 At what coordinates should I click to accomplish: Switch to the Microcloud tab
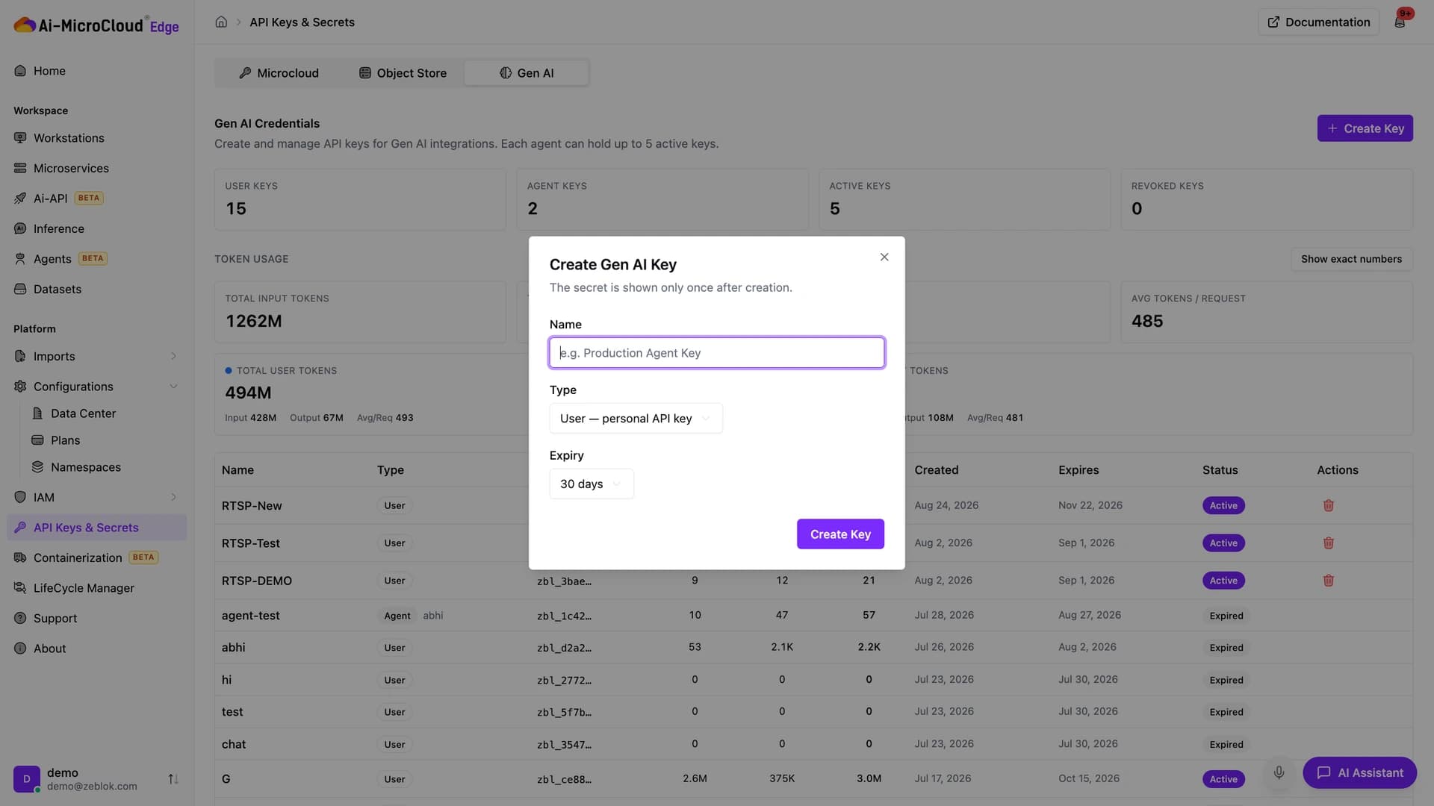[x=279, y=73]
